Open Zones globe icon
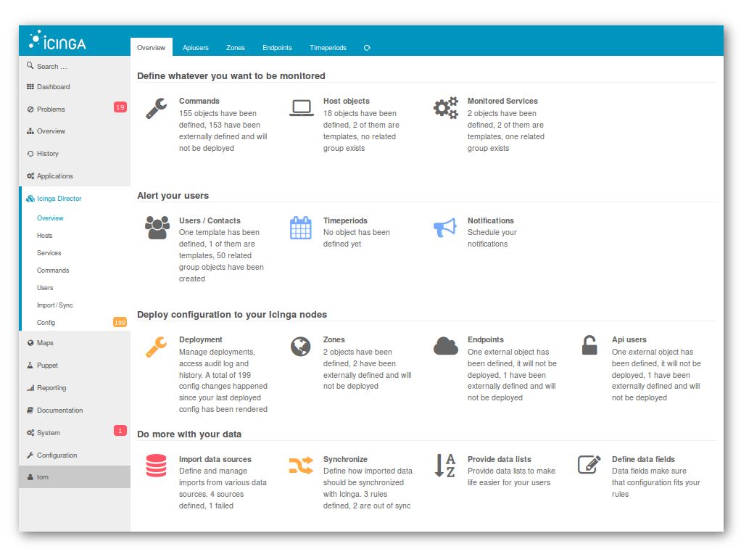741x557 pixels. pyautogui.click(x=301, y=347)
